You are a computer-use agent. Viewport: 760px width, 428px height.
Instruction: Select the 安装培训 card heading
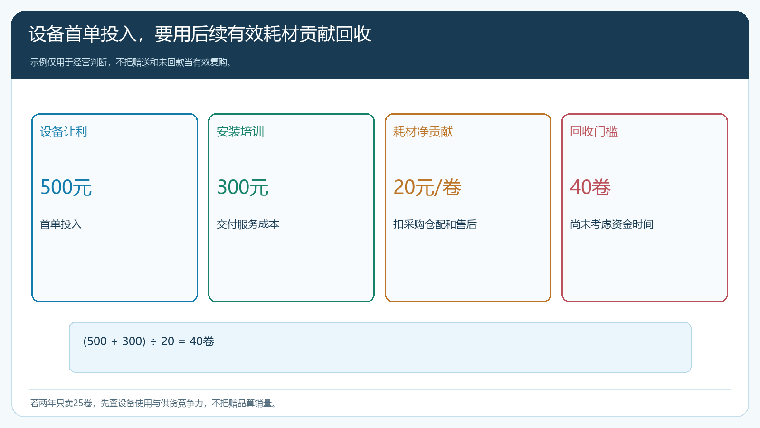[x=240, y=132]
